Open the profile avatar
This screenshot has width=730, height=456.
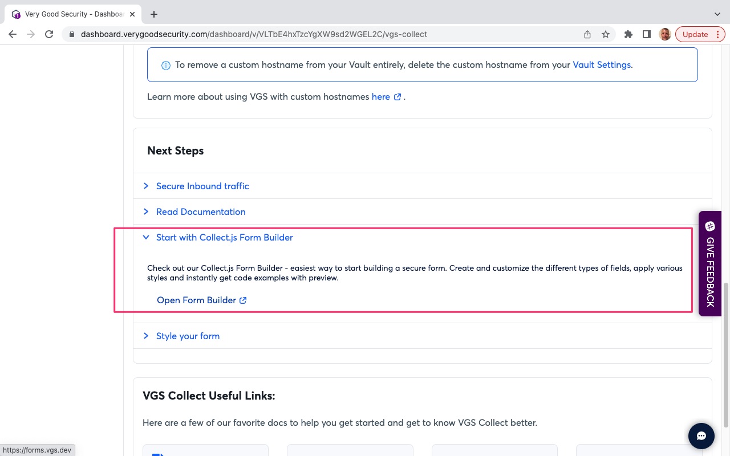coord(665,34)
